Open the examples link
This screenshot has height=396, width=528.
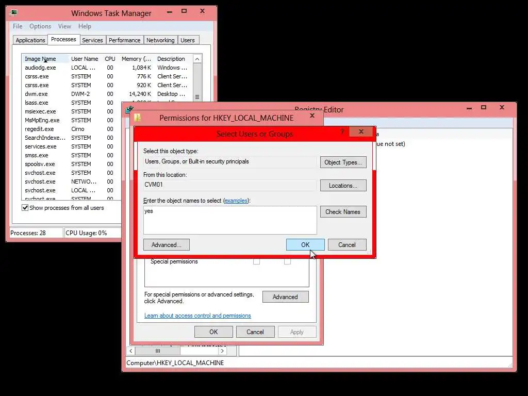(x=236, y=201)
